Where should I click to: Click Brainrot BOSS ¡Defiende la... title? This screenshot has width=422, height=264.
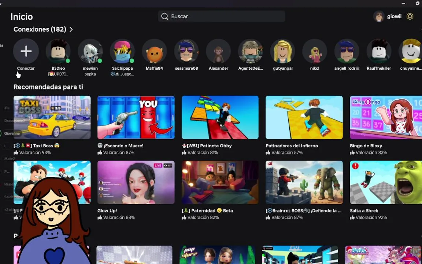[x=304, y=211]
